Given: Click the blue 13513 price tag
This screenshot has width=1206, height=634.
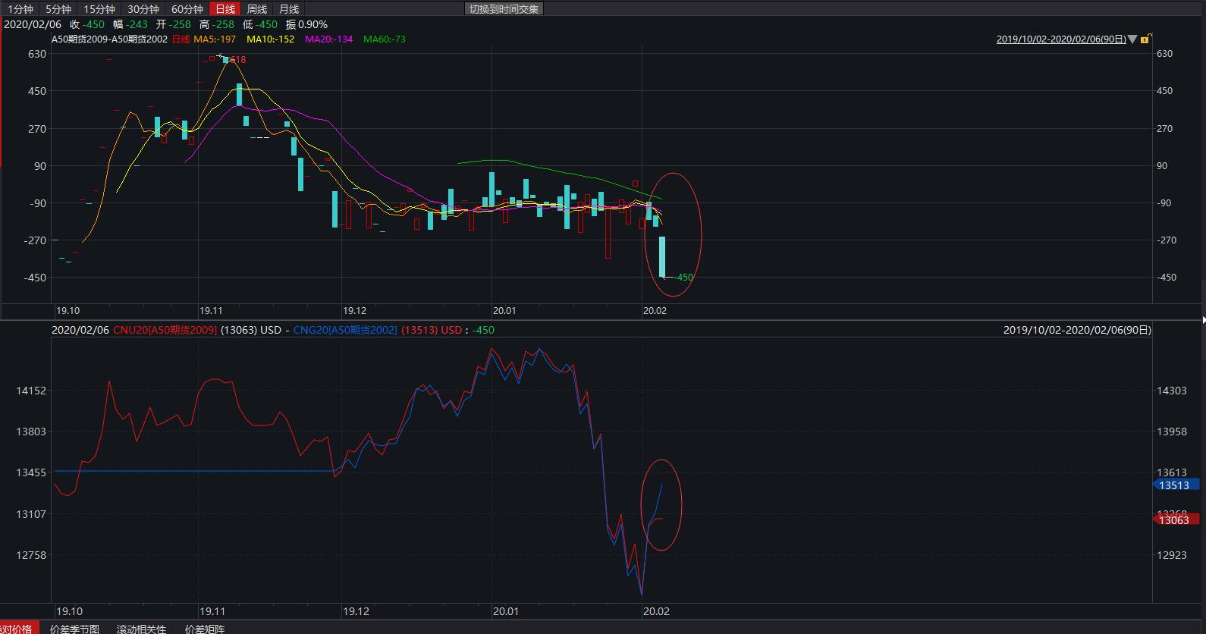Looking at the screenshot, I should 1176,485.
